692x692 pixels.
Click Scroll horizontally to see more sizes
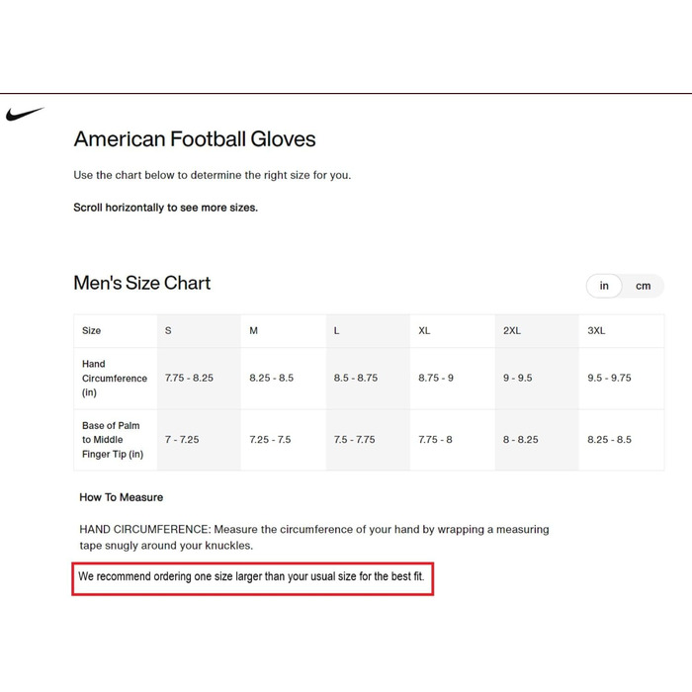tap(165, 208)
